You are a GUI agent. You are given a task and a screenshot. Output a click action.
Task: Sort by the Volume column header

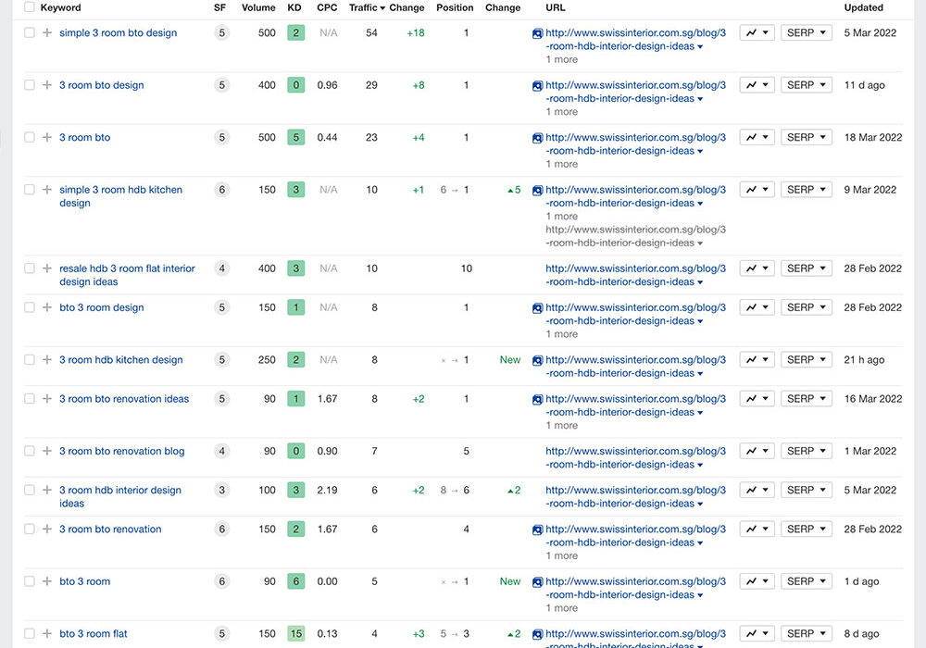[x=258, y=7]
